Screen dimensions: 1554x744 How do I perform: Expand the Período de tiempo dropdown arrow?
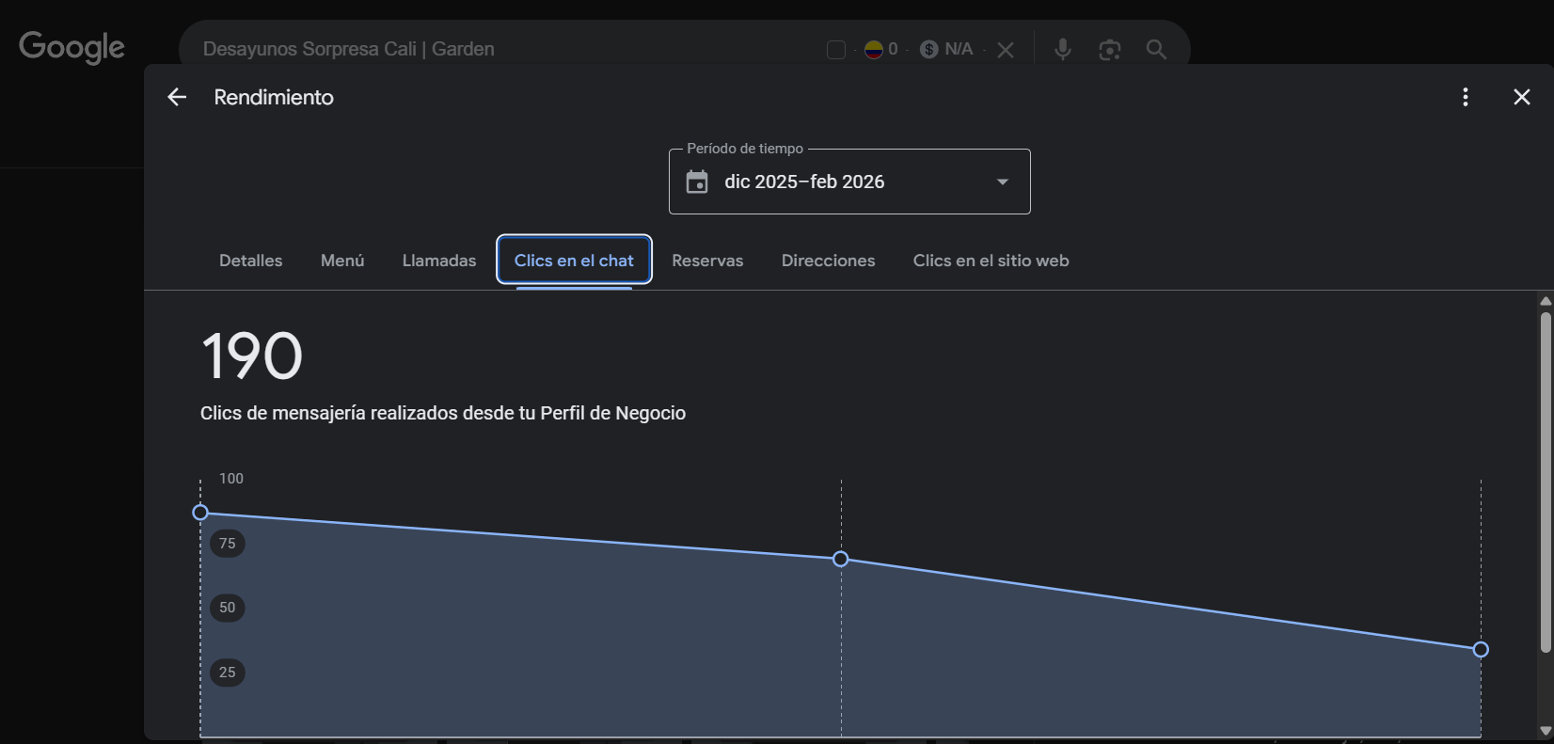coord(1002,182)
